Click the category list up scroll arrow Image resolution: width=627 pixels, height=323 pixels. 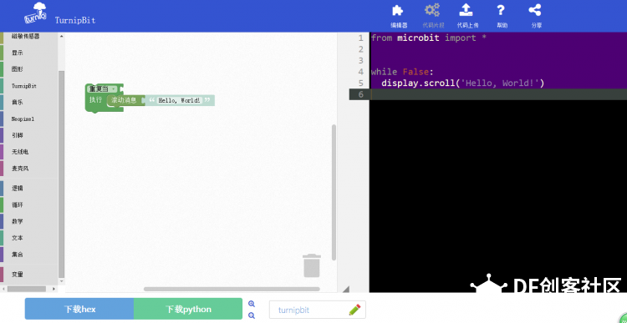pos(62,37)
